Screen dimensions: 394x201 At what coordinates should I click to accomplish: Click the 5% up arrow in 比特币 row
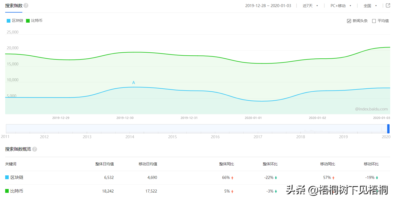tap(232, 191)
